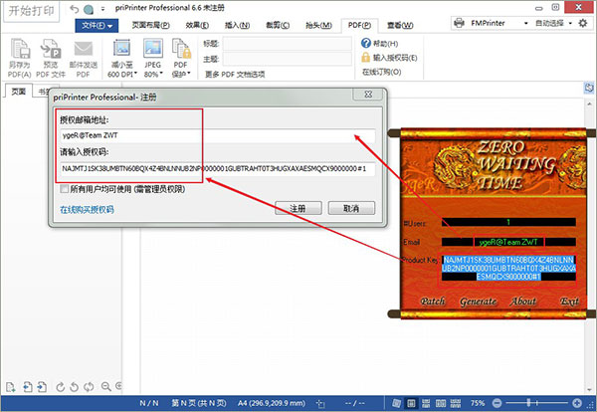Viewport: 597px width, 412px height.
Task: Click the zoom out minus button
Action: click(x=497, y=403)
